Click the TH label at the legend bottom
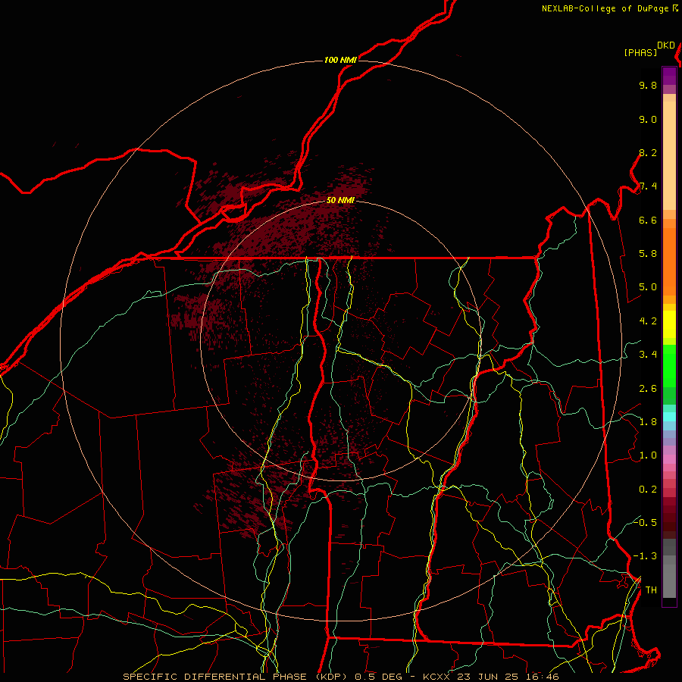This screenshot has width=682, height=682. (652, 590)
